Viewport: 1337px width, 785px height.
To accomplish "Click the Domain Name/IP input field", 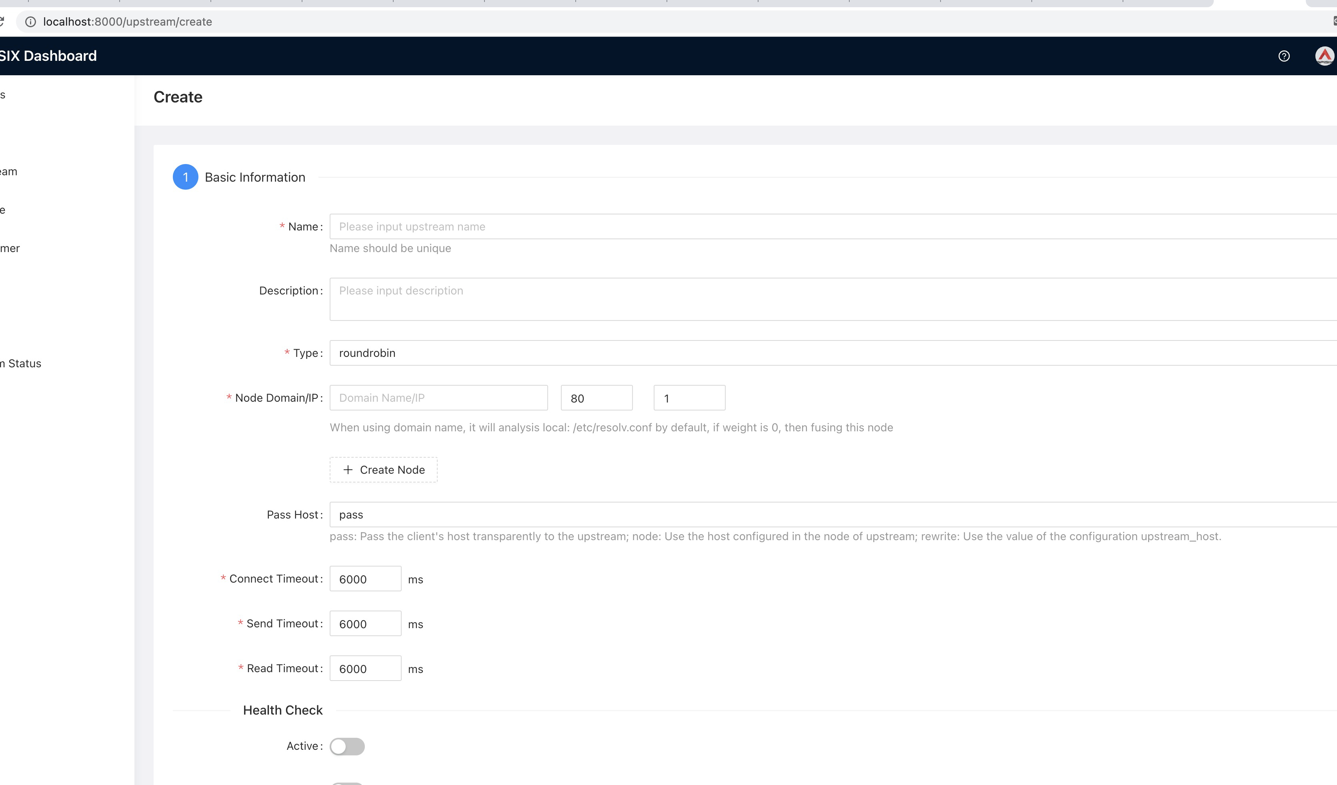I will [x=438, y=398].
